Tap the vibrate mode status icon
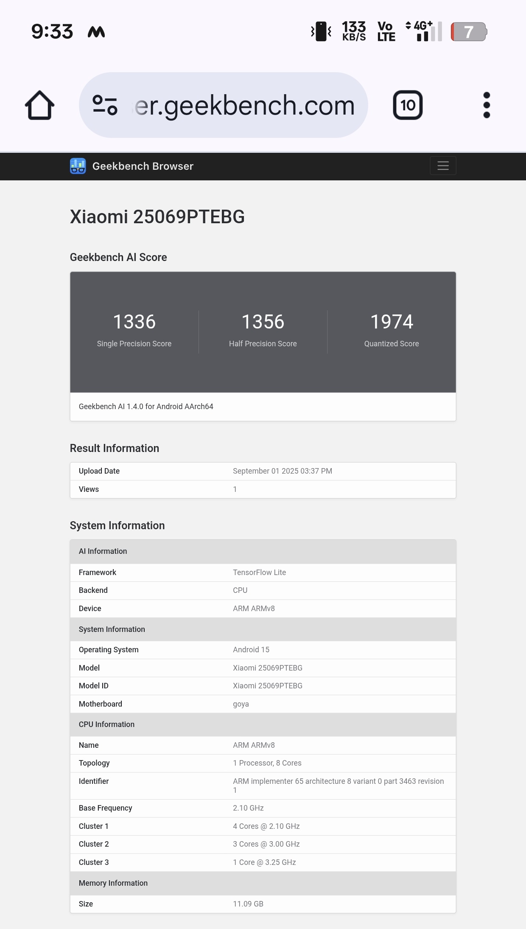The height and width of the screenshot is (929, 526). click(x=321, y=32)
